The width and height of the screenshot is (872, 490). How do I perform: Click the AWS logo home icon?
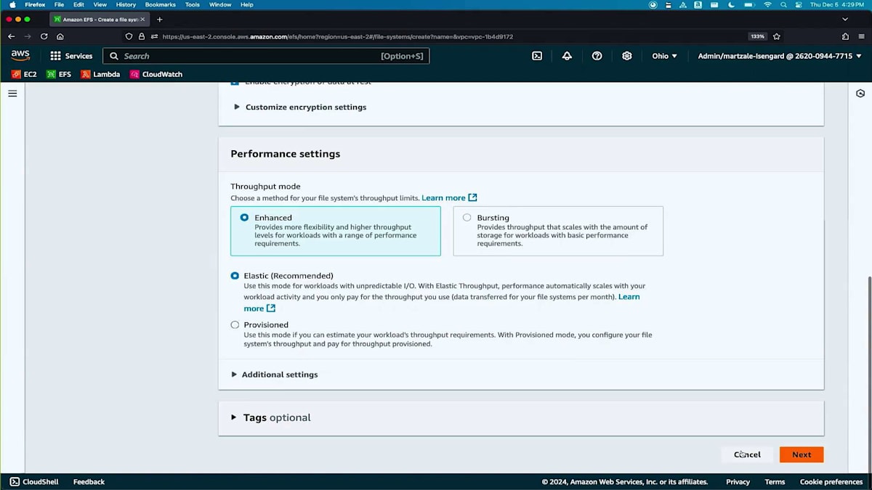click(x=20, y=56)
